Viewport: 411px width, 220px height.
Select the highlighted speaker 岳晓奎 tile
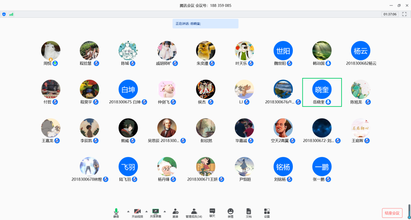[322, 92]
